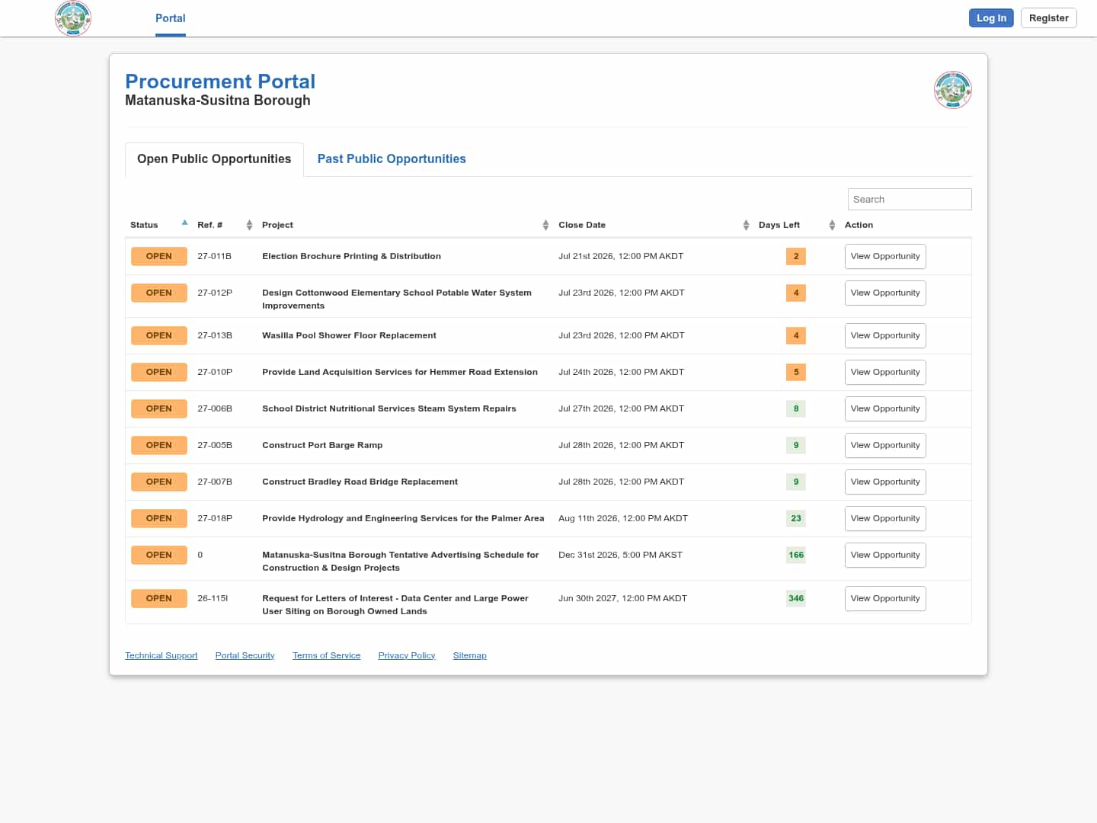This screenshot has width=1097, height=823.
Task: Open the Portal menu item
Action: click(x=171, y=18)
